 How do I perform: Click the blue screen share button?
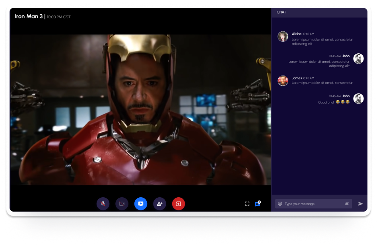(141, 204)
